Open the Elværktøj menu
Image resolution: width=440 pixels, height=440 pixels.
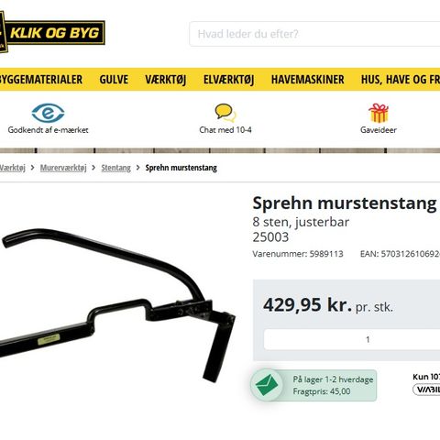tap(228, 80)
